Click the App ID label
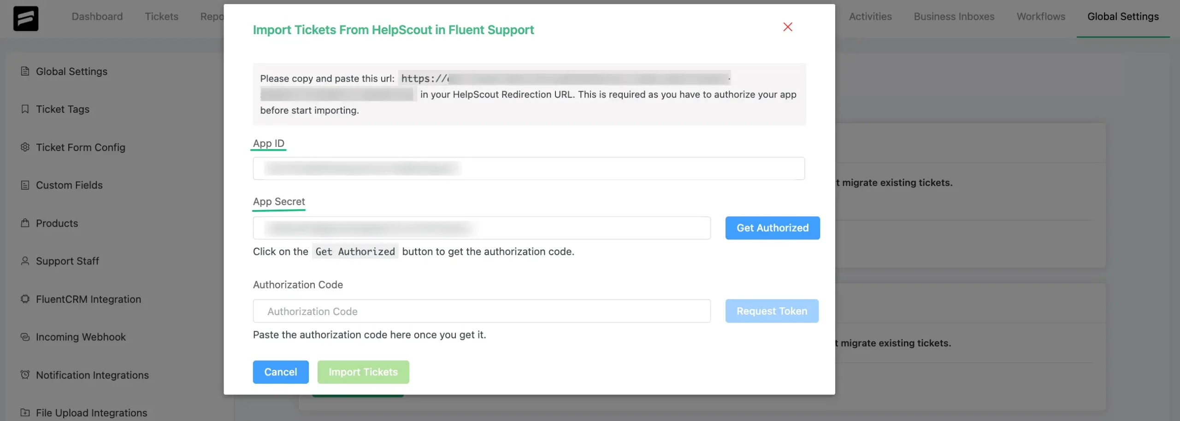The image size is (1180, 421). [269, 143]
